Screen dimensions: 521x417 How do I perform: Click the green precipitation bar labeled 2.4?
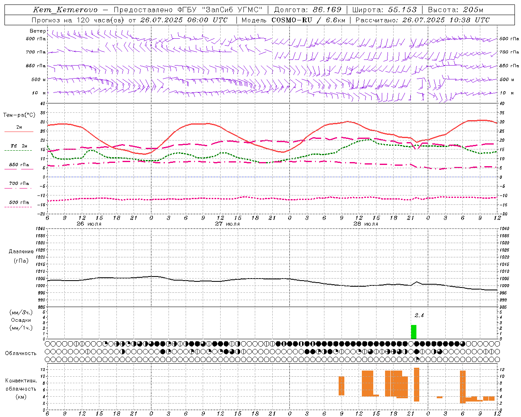[x=414, y=331]
